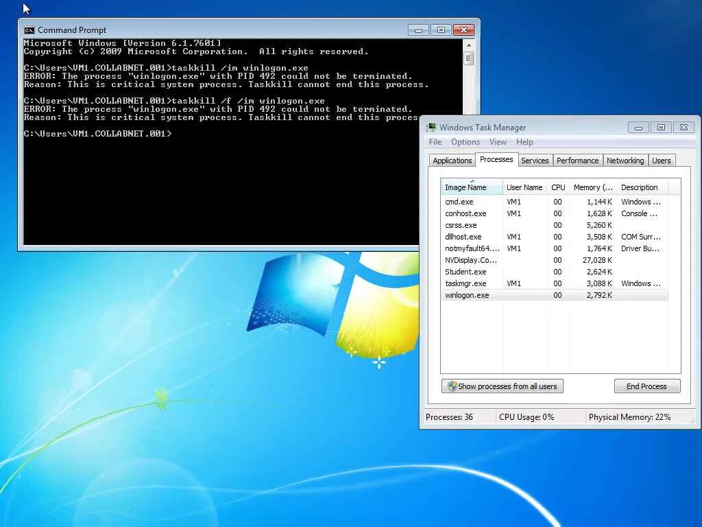
Task: Click the Task Manager title bar icon
Action: coord(431,127)
